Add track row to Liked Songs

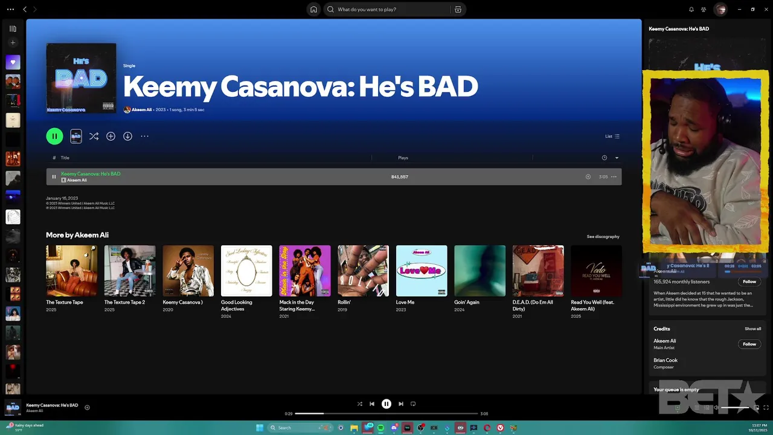pos(588,177)
